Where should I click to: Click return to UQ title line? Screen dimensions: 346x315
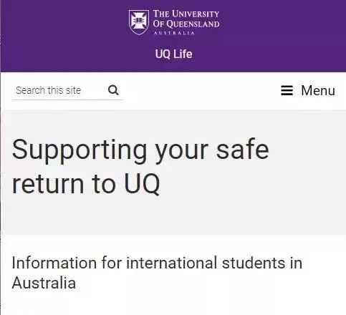point(86,184)
